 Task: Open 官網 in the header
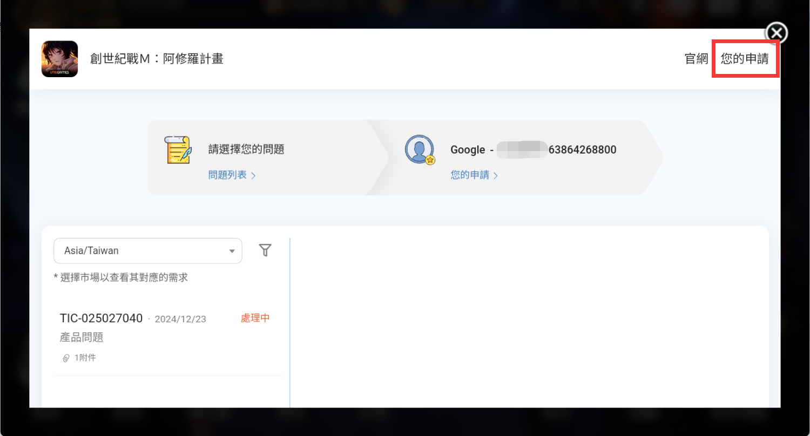(x=696, y=59)
